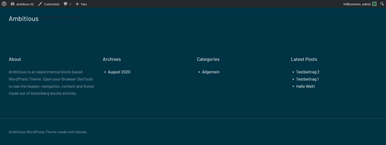Open the Allgemein category link
Viewport: 386px width, 145px height.
point(211,72)
